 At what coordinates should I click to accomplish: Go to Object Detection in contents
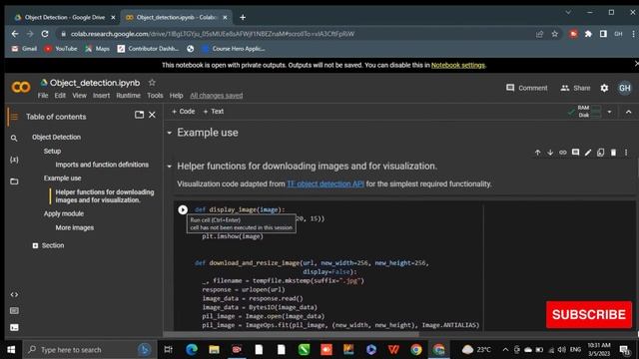click(56, 138)
